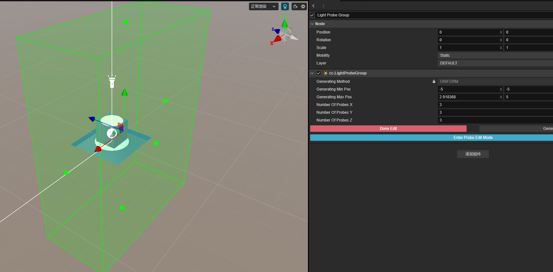Image resolution: width=553 pixels, height=272 pixels.
Task: Click the gray center cube of the orientation gizmo
Action: 285,35
